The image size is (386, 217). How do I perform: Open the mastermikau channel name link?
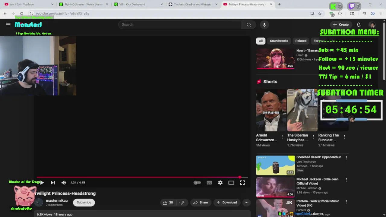pyautogui.click(x=57, y=201)
